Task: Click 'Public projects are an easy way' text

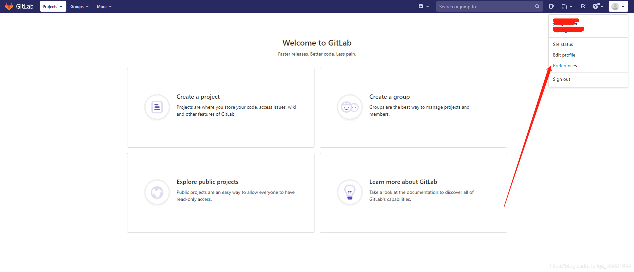Action: click(235, 196)
